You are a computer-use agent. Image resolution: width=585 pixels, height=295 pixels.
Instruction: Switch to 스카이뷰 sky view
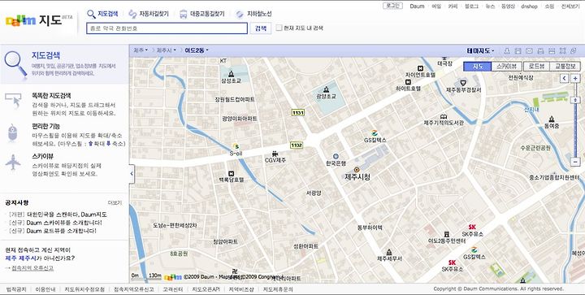click(506, 67)
